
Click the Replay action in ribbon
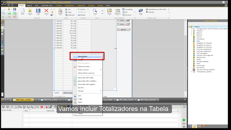82,15
